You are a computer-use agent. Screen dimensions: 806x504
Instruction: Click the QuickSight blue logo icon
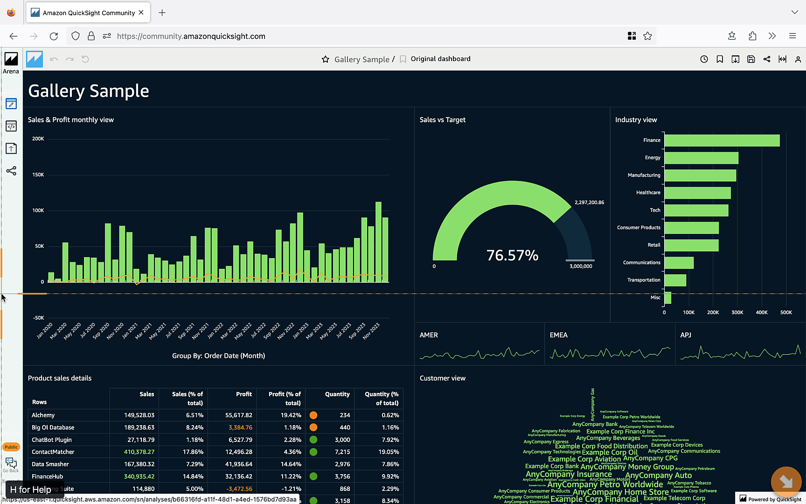35,59
